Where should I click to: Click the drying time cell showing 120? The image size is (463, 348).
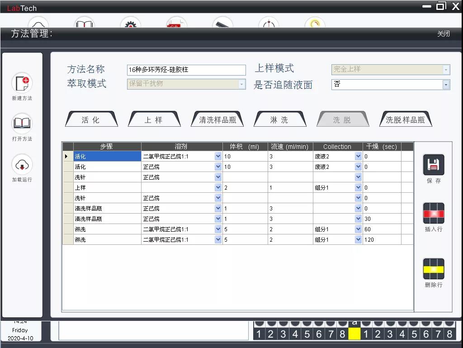381,240
